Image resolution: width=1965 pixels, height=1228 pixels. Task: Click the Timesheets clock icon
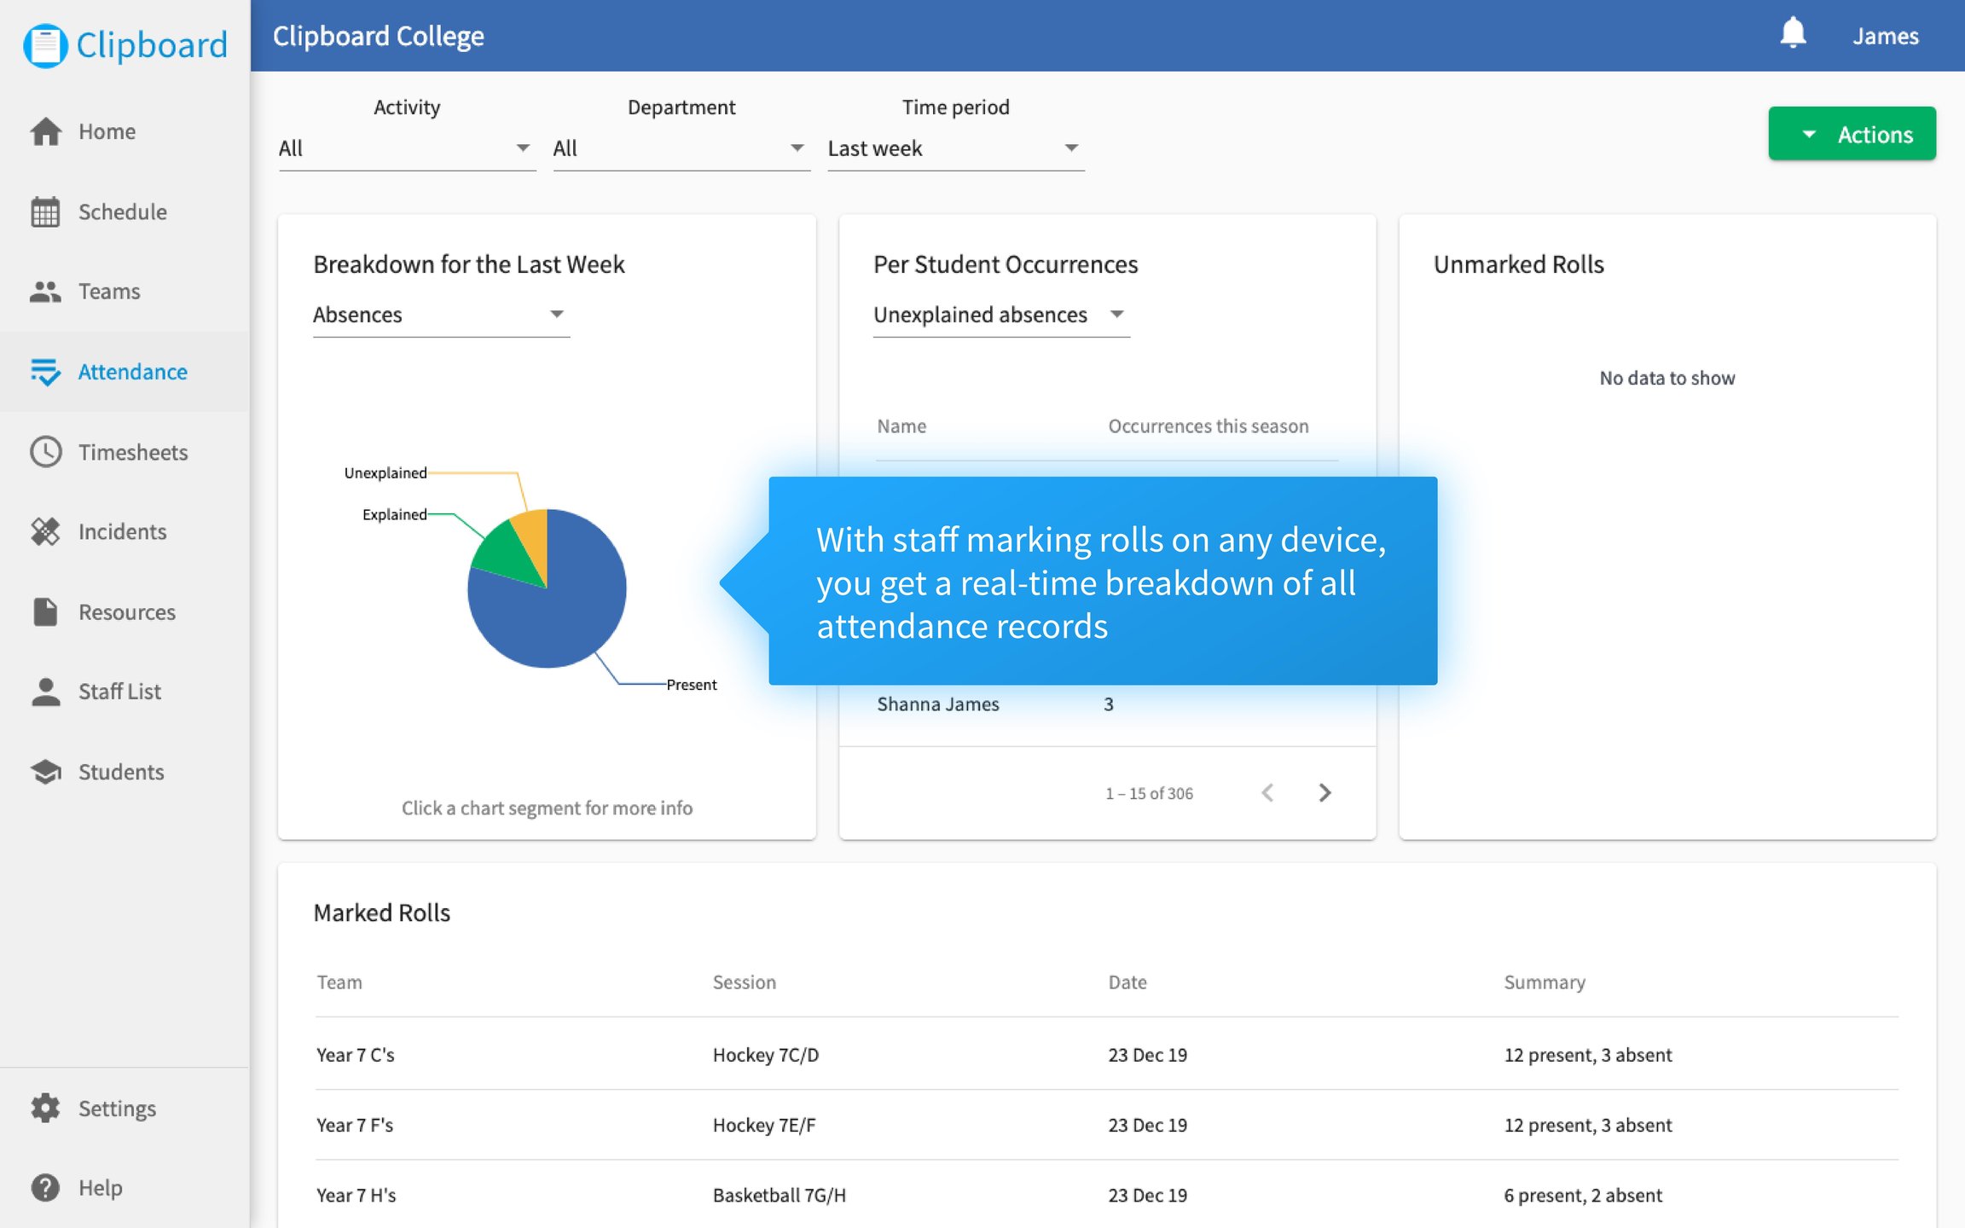pos(45,452)
